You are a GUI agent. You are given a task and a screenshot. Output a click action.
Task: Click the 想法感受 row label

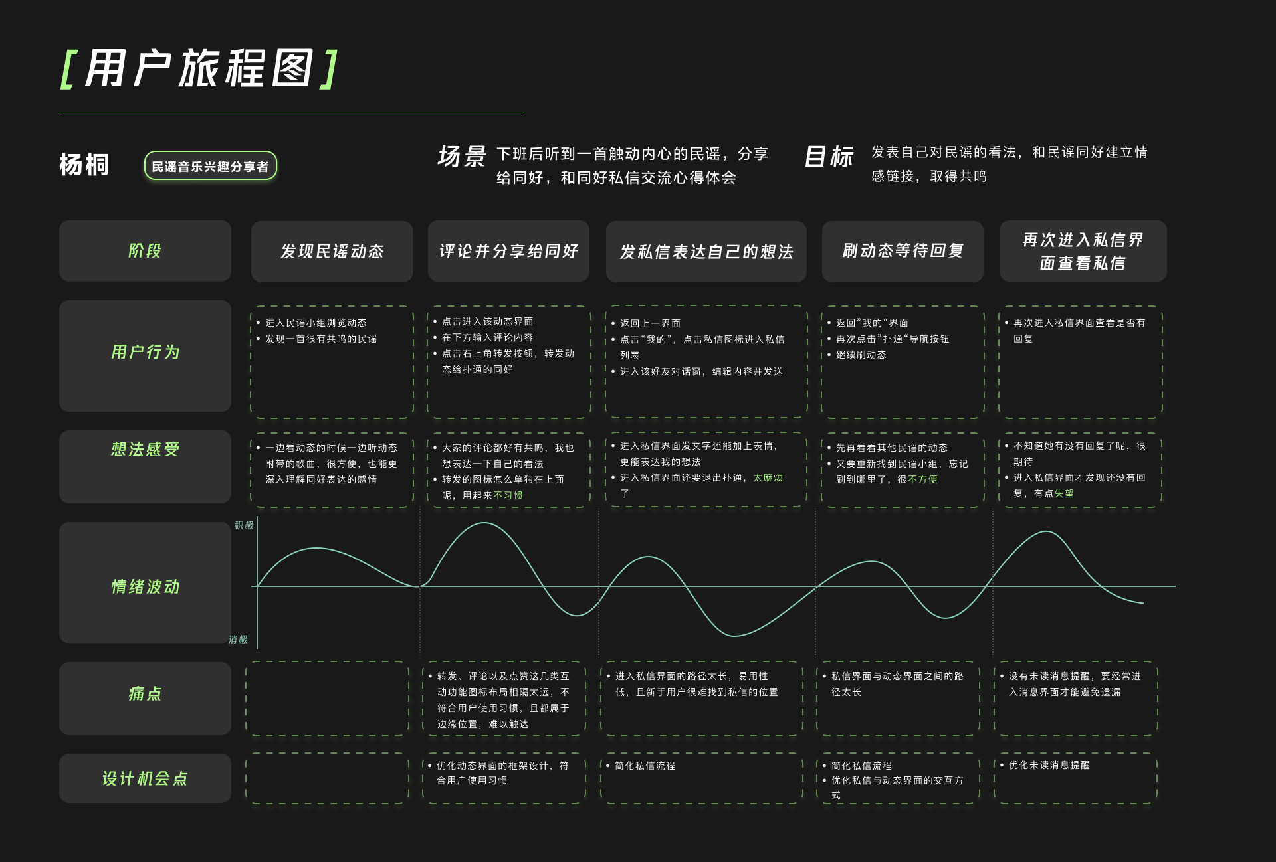point(145,450)
